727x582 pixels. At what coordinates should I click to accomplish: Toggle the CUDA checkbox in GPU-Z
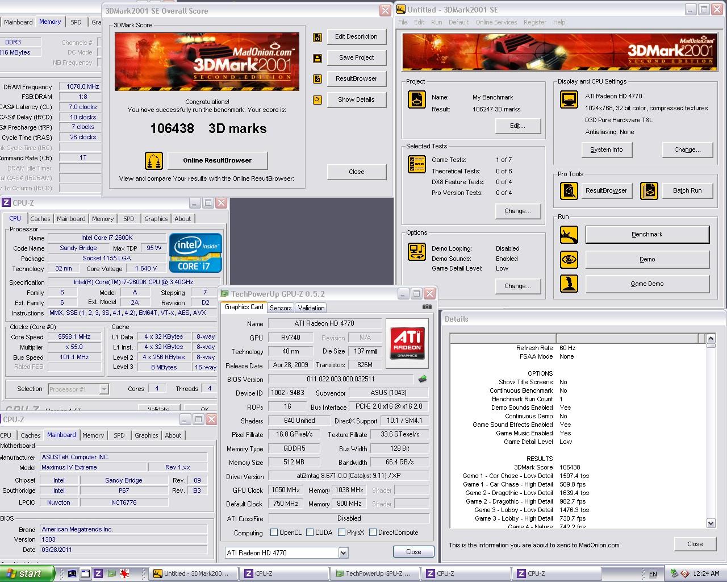point(310,533)
